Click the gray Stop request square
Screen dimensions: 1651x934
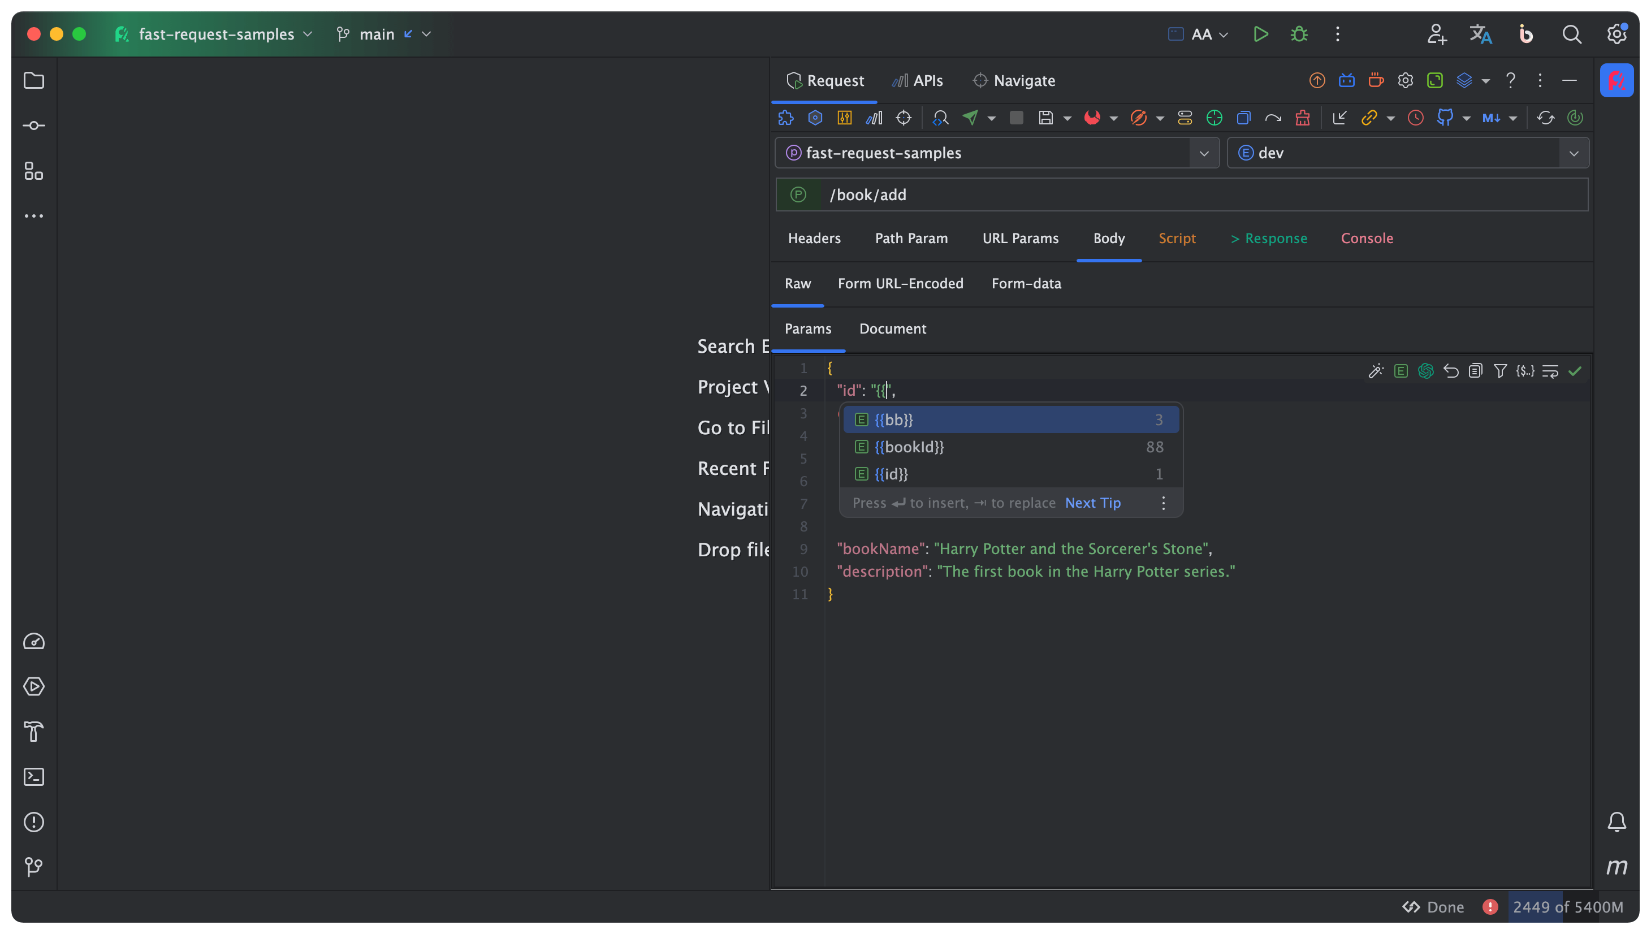1016,118
